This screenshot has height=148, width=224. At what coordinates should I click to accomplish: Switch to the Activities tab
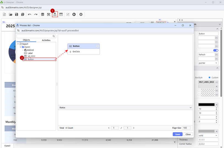(x=46, y=40)
